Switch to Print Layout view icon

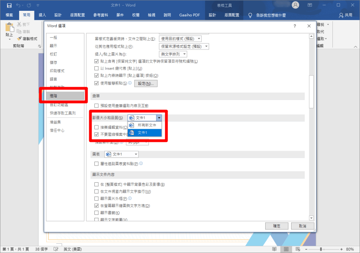(286, 249)
